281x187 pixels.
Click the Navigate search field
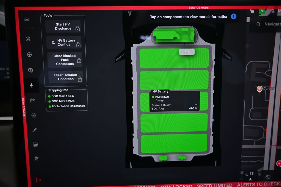coord(268,24)
